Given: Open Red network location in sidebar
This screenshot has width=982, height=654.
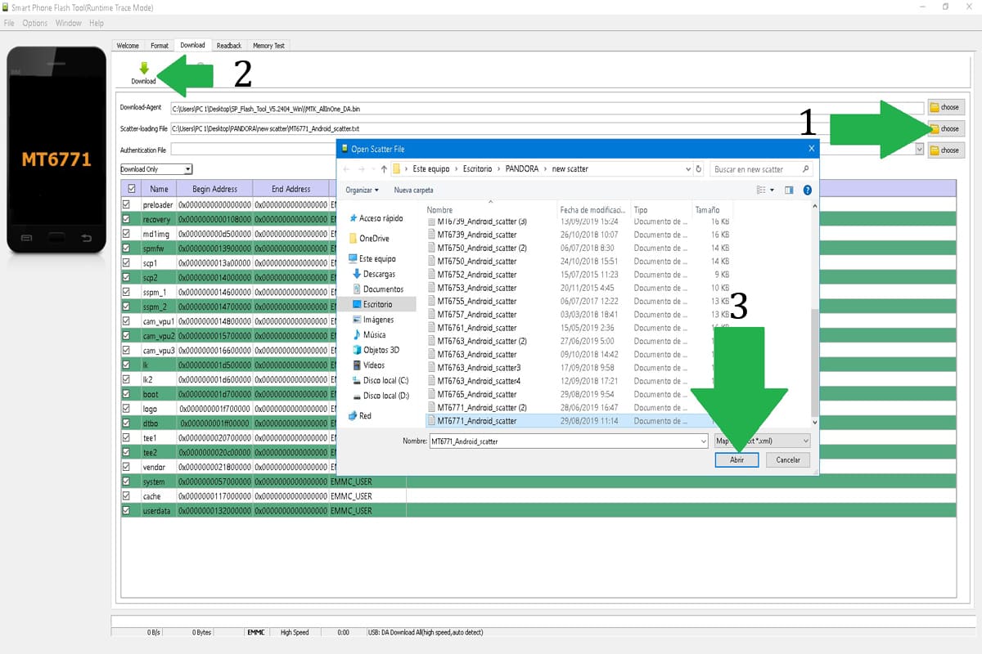Looking at the screenshot, I should click(x=359, y=415).
